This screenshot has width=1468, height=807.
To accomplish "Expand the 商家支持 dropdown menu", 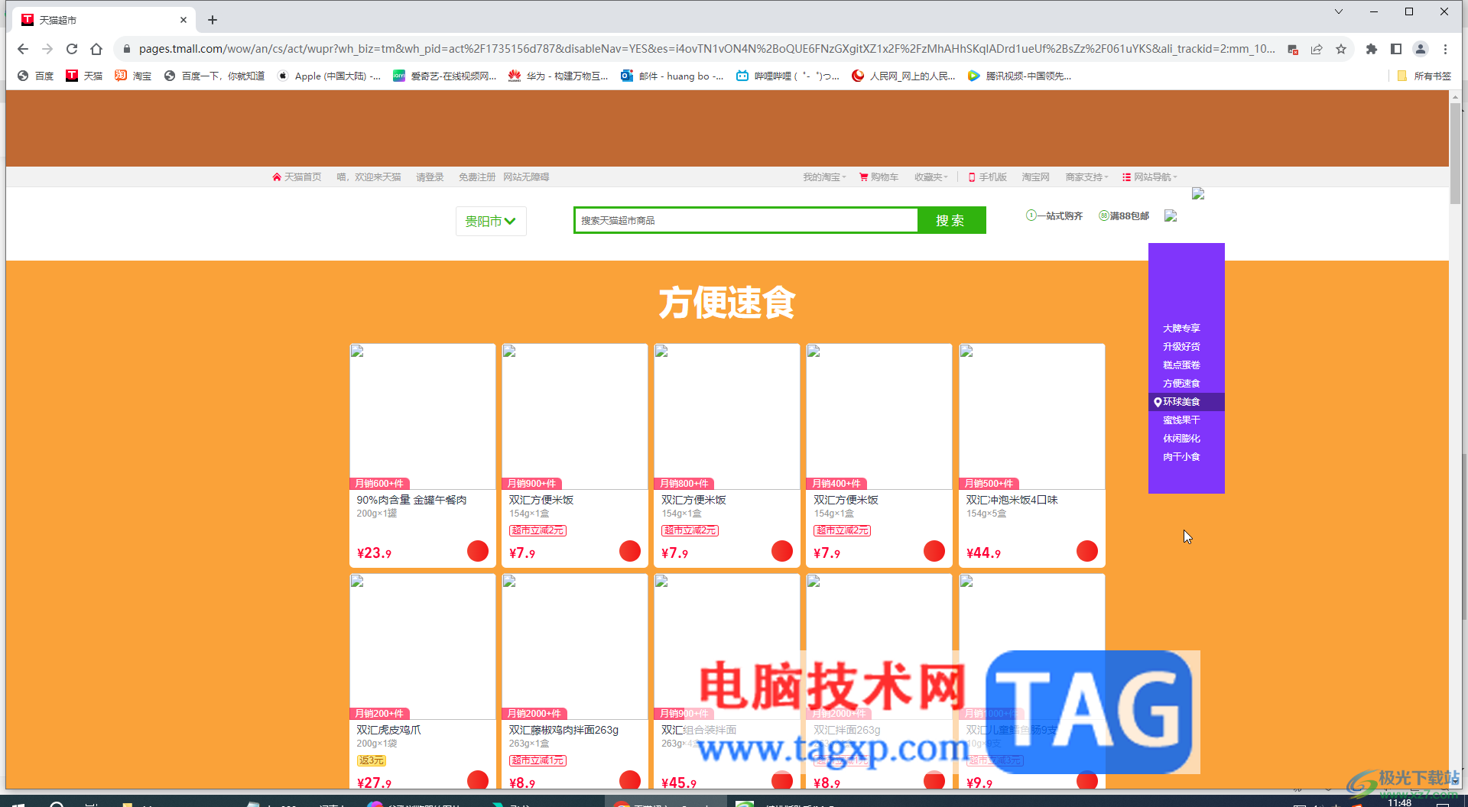I will point(1087,177).
